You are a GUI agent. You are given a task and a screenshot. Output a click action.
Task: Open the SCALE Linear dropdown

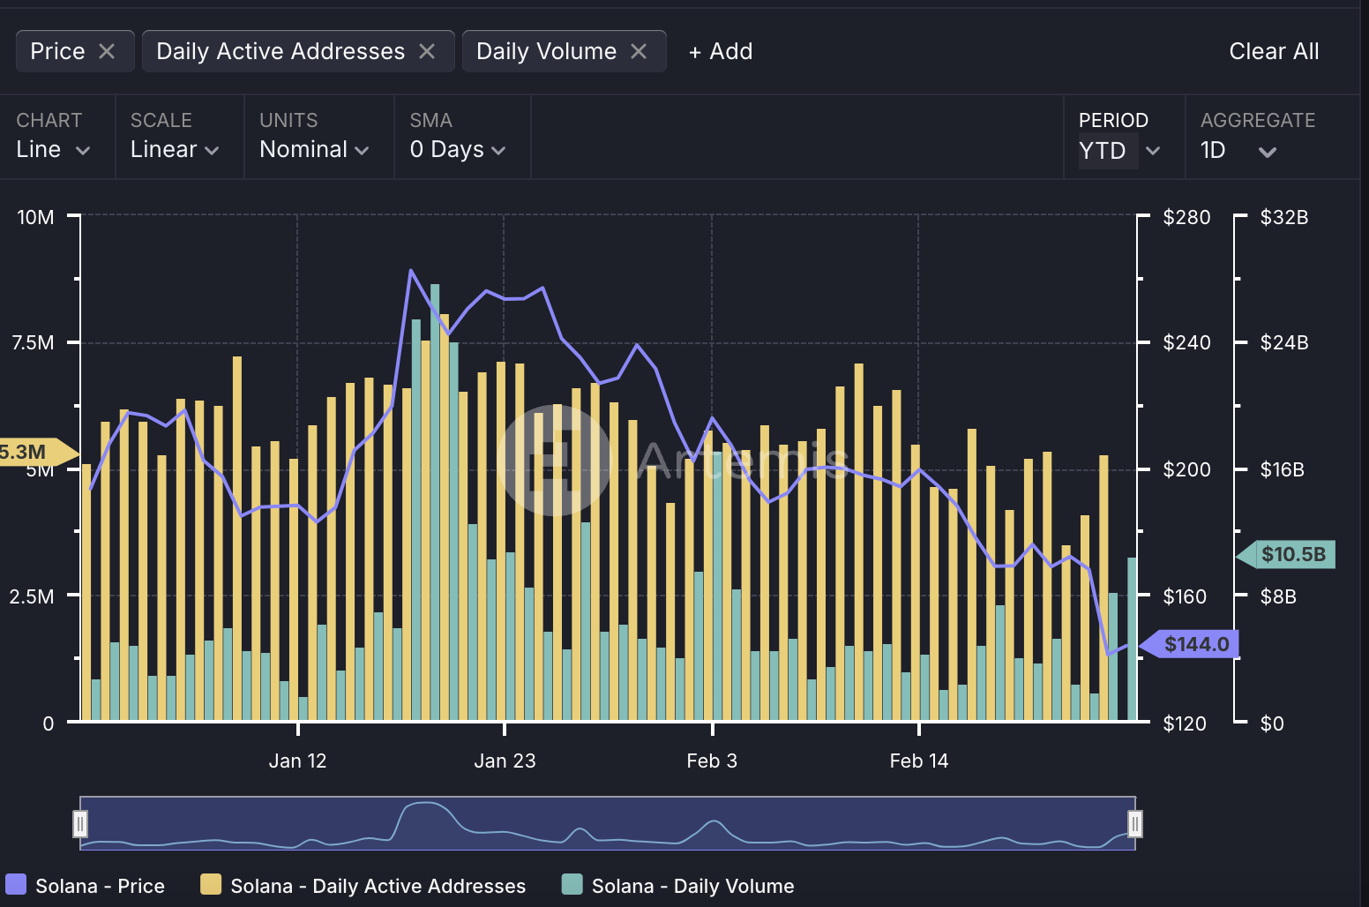(x=174, y=149)
